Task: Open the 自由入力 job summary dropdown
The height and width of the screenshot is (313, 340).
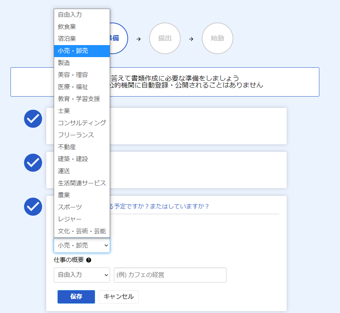Action: [82, 275]
